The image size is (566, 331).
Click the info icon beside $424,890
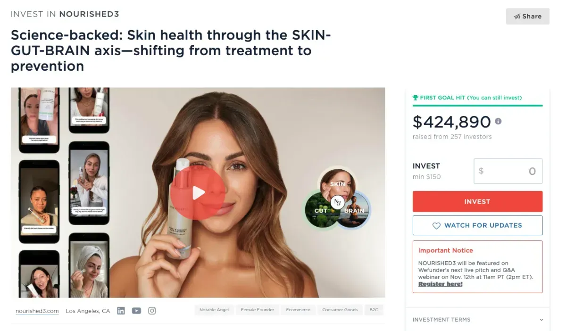[498, 121]
